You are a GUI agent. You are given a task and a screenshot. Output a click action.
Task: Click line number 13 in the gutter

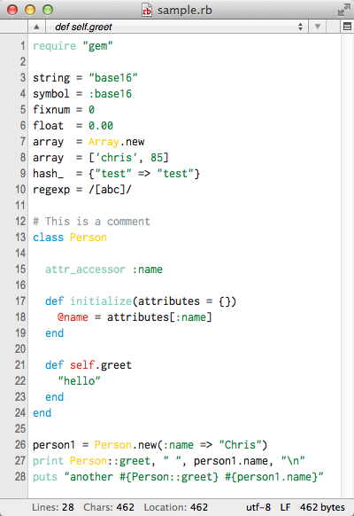(x=20, y=238)
